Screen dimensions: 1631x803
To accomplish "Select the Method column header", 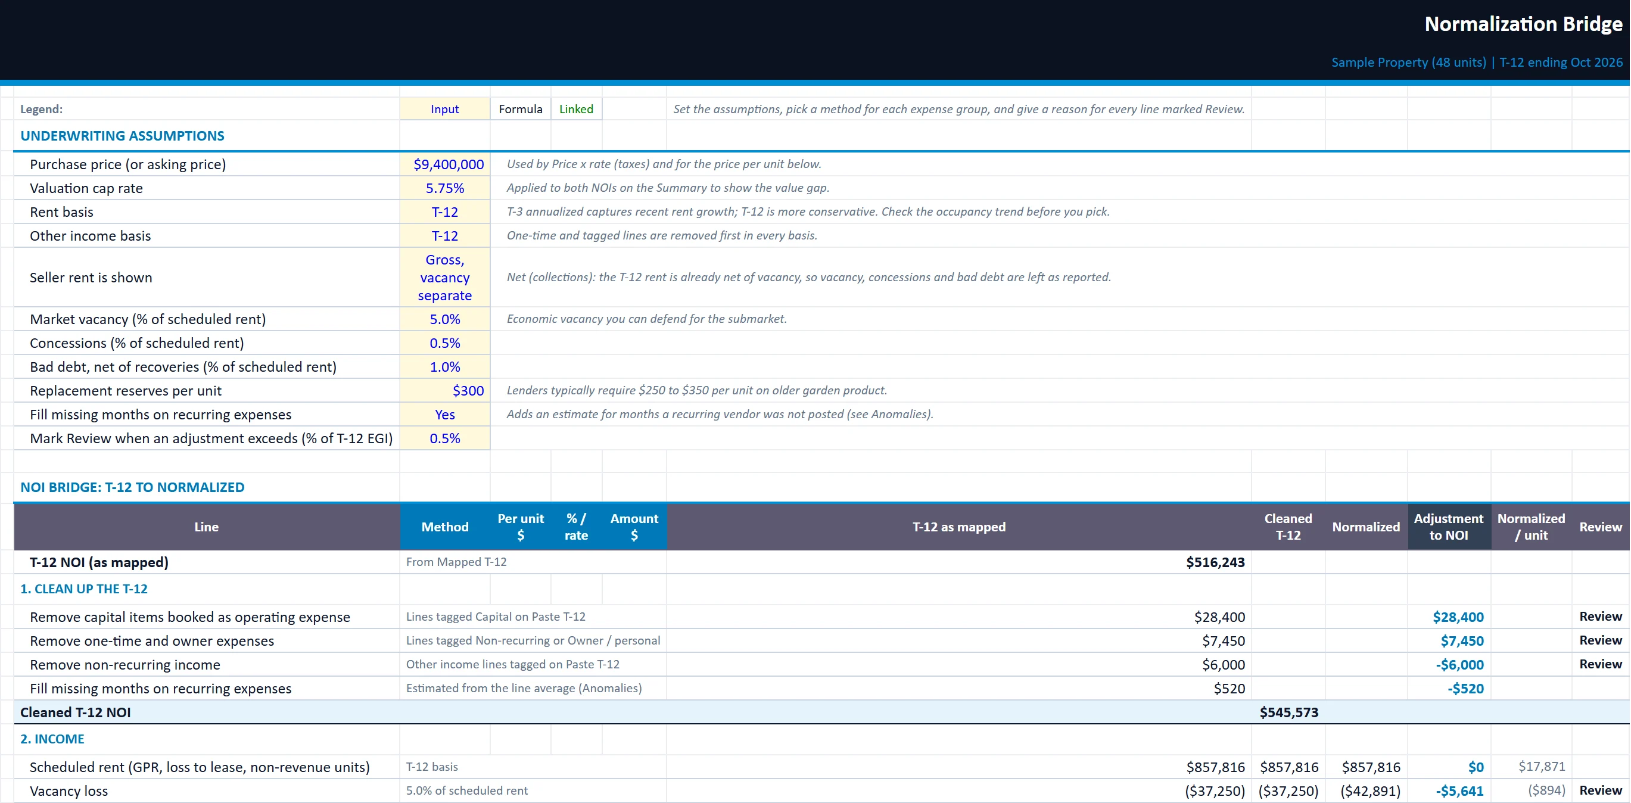I will (444, 527).
